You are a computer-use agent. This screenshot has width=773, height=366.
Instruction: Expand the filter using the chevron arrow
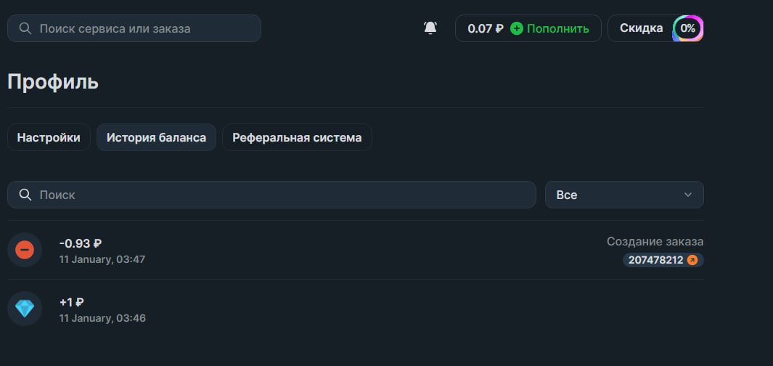(688, 195)
